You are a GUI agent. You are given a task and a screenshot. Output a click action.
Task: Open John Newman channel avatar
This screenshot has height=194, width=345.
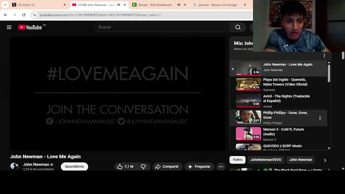point(14,166)
